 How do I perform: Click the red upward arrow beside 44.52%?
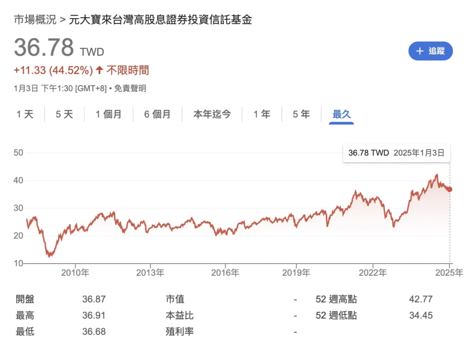point(99,70)
